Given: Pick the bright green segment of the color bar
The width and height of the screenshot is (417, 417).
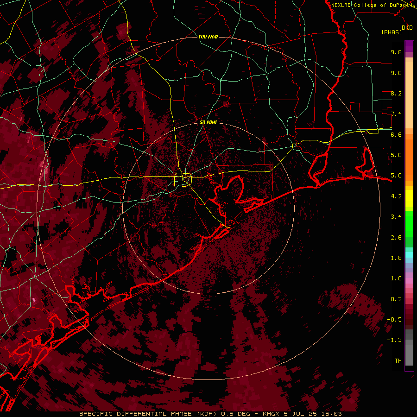Looking at the screenshot, I should pos(409,223).
